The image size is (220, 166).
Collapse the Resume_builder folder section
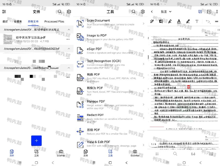[69, 68]
